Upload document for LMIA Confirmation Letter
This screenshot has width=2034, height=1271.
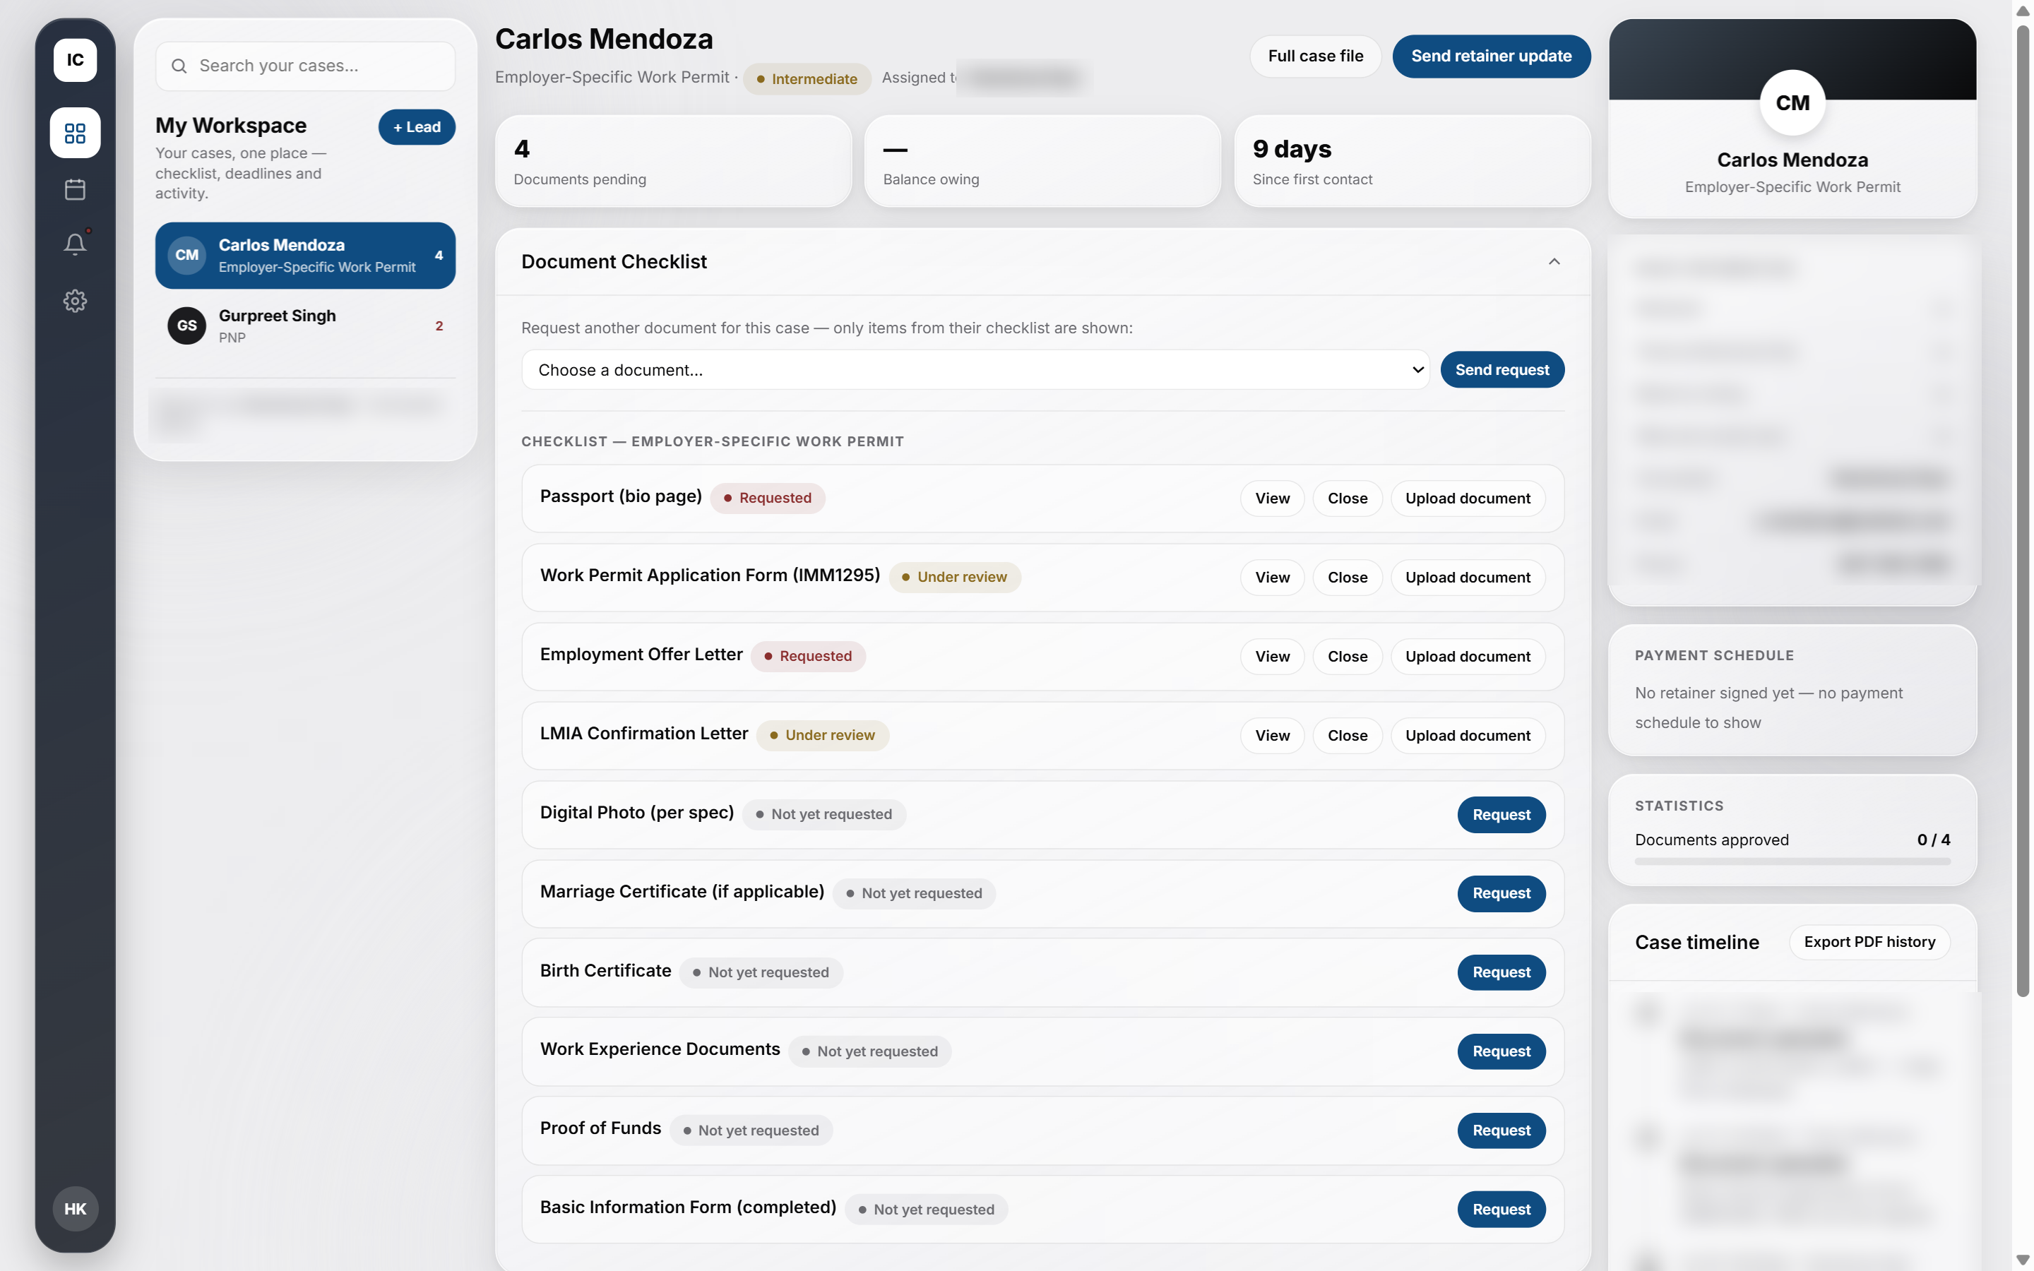point(1468,736)
